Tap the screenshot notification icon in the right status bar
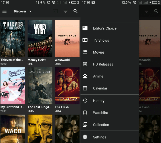161x143 pixels. click(93, 2)
